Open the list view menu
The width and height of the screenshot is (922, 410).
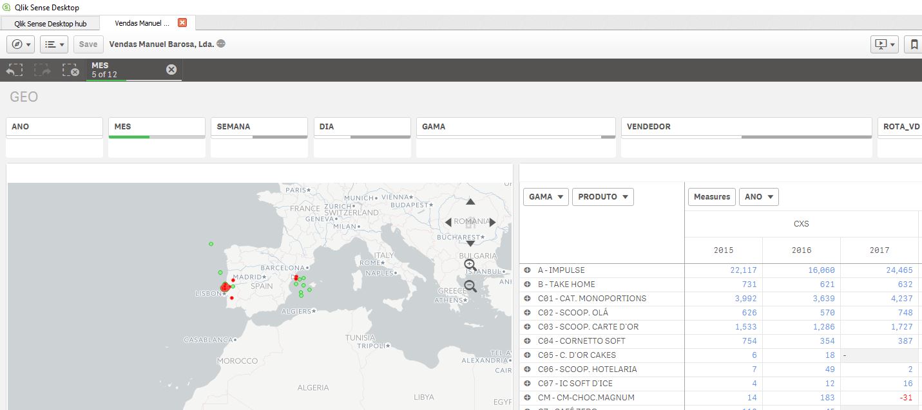pos(54,44)
